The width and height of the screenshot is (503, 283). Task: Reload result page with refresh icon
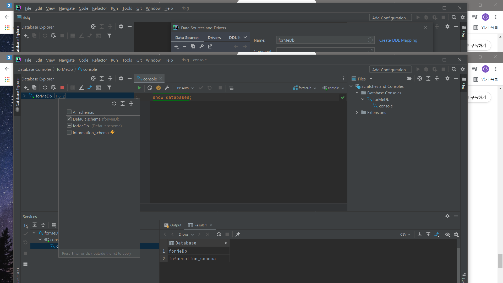218,234
